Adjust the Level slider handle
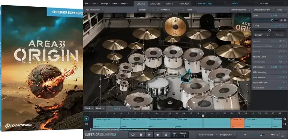This screenshot has height=139, width=288. point(272,20)
